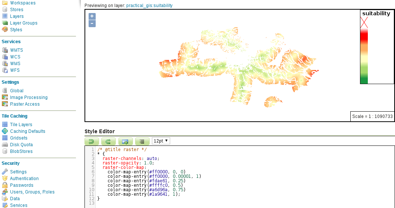The width and height of the screenshot is (395, 208).
Task: Click the Security Services icon at bottom
Action: click(x=5, y=205)
